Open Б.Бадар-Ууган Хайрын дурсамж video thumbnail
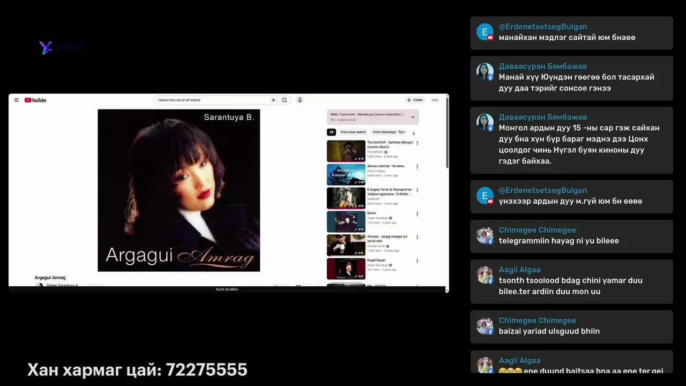This screenshot has width=686, height=386. pyautogui.click(x=346, y=198)
